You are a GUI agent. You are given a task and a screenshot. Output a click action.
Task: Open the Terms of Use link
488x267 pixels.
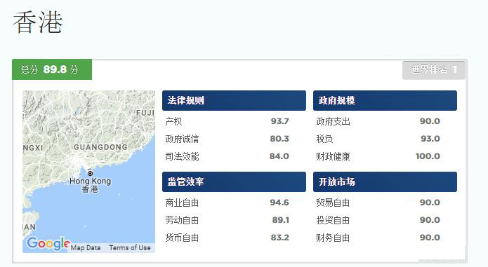[130, 248]
